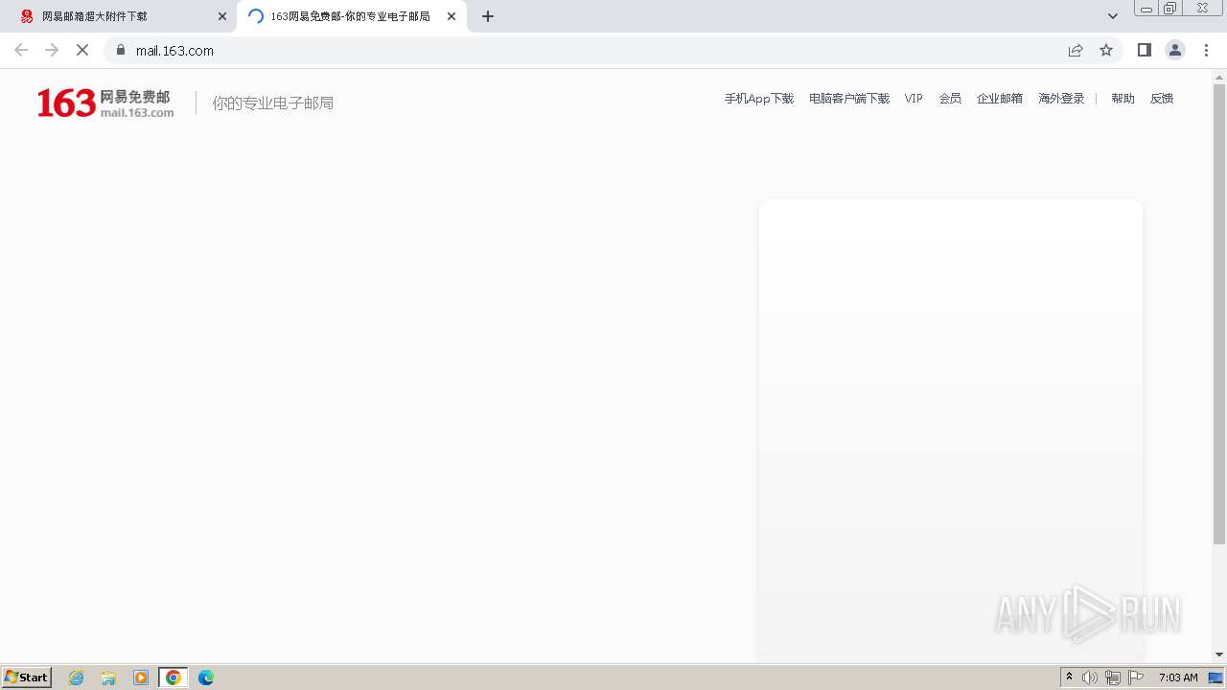Screen dimensions: 1227x690
Task: Close the 网易邮箱超大附件下载 tab
Action: 222,16
